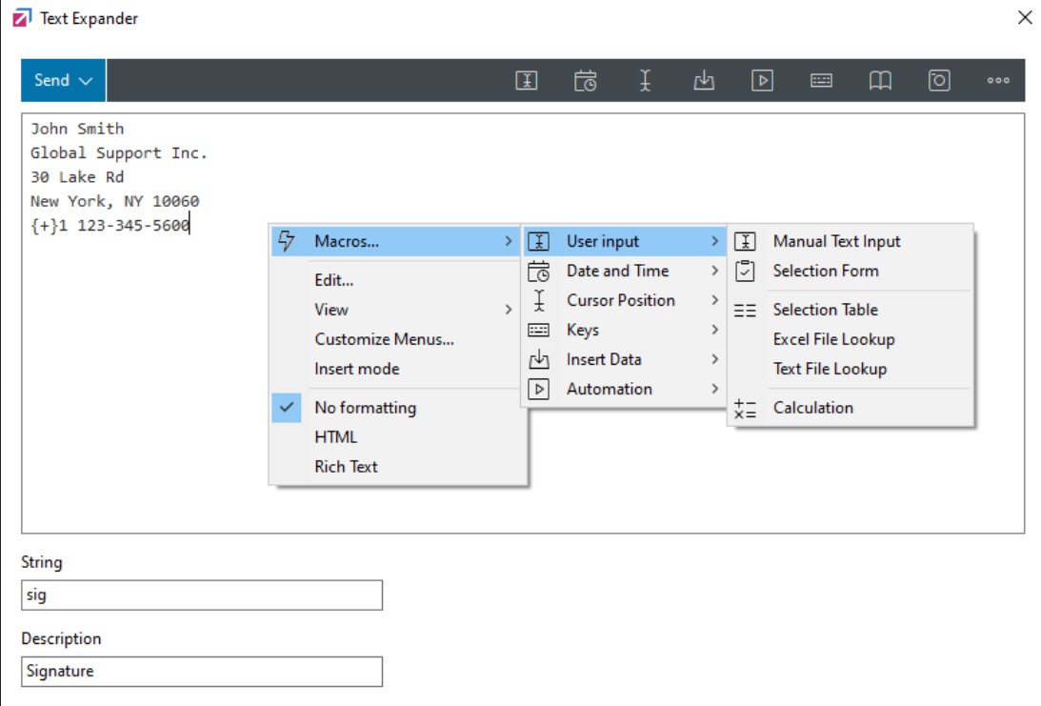Click the Cursor Position toolbar icon
1041x706 pixels.
[x=645, y=81]
